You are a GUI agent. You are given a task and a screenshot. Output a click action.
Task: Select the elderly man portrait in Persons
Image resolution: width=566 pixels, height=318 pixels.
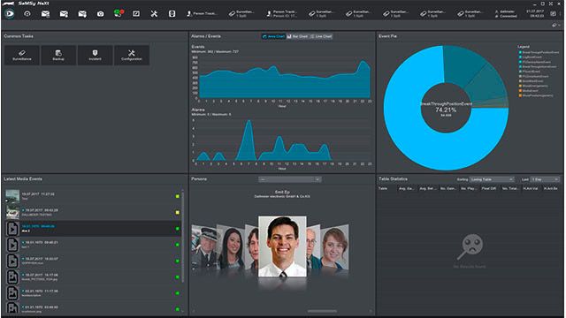[x=313, y=246]
